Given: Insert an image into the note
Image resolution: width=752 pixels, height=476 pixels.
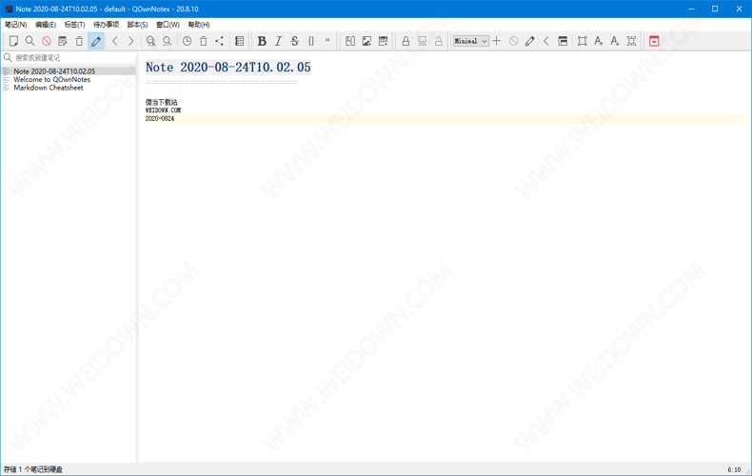Looking at the screenshot, I should pyautogui.click(x=366, y=41).
